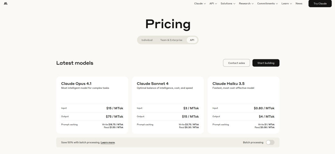Viewport: 335px width, 154px height.
Task: Click 'Fastest, most cost-effective model' description
Action: pos(233,88)
